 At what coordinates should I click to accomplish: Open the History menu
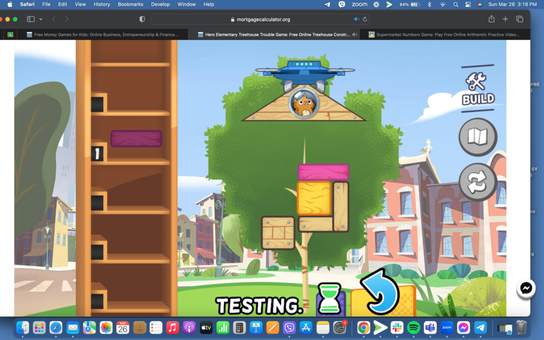[x=101, y=4]
